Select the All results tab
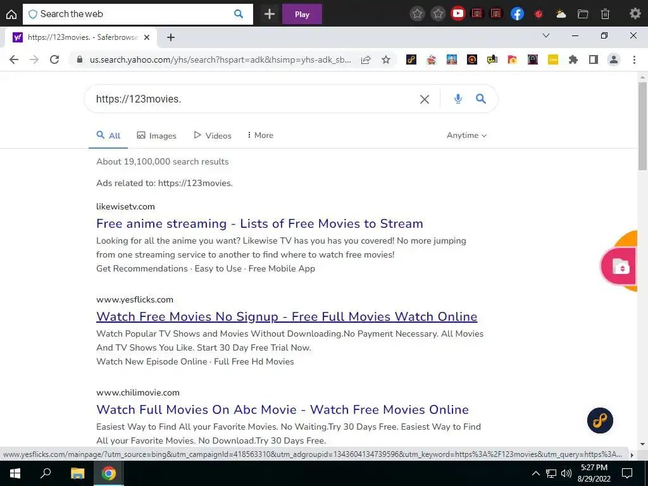The image size is (648, 486). (108, 135)
